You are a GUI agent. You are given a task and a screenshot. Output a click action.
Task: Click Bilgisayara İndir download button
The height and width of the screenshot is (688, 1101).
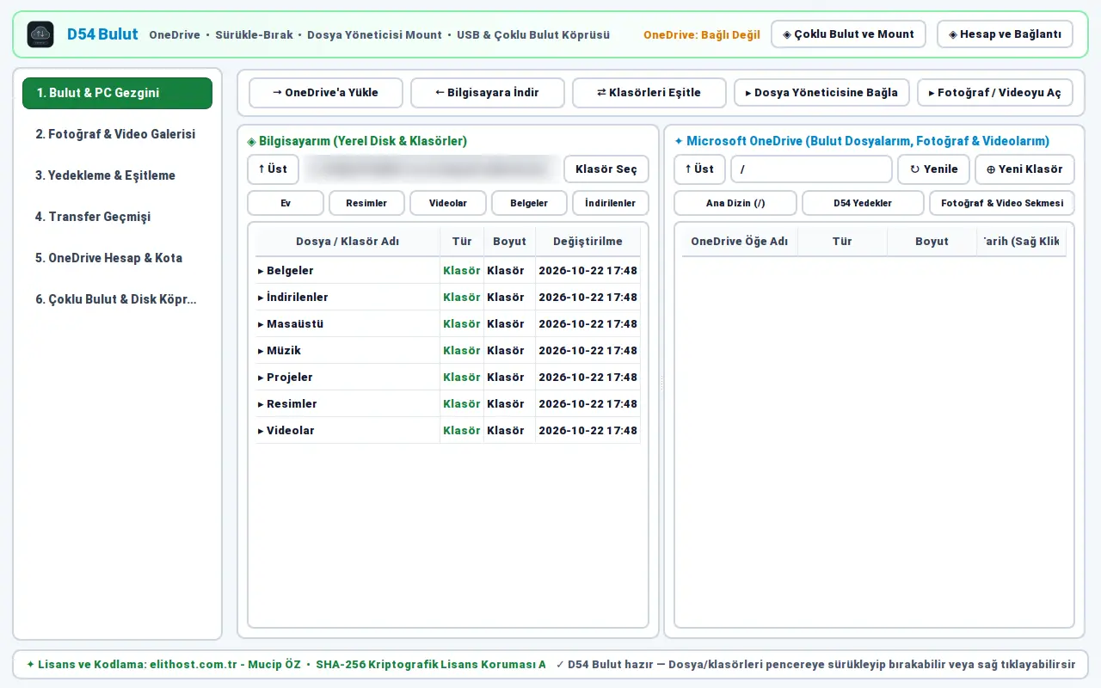point(487,93)
